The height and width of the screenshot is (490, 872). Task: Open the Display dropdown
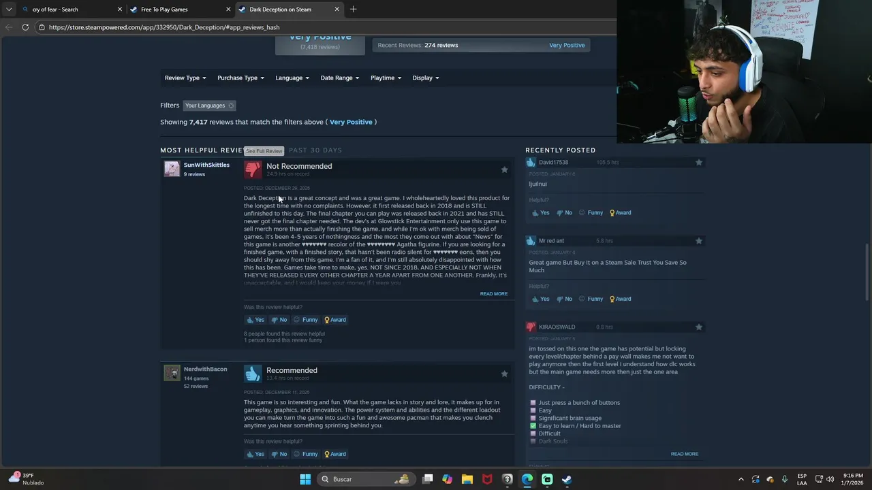pyautogui.click(x=425, y=78)
